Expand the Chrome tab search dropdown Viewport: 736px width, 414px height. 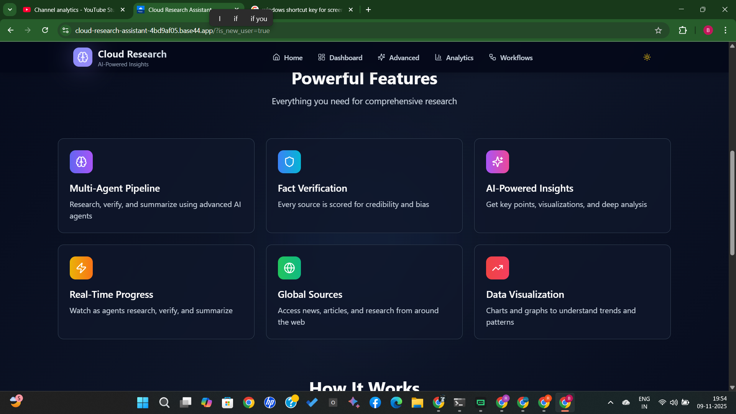[10, 10]
